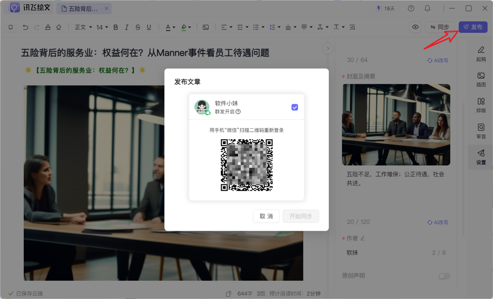Click the square icon left of undo
Image resolution: width=493 pixels, height=299 pixels.
coord(10,27)
